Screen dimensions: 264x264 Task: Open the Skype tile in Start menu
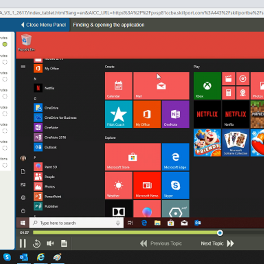pyautogui.click(x=175, y=185)
